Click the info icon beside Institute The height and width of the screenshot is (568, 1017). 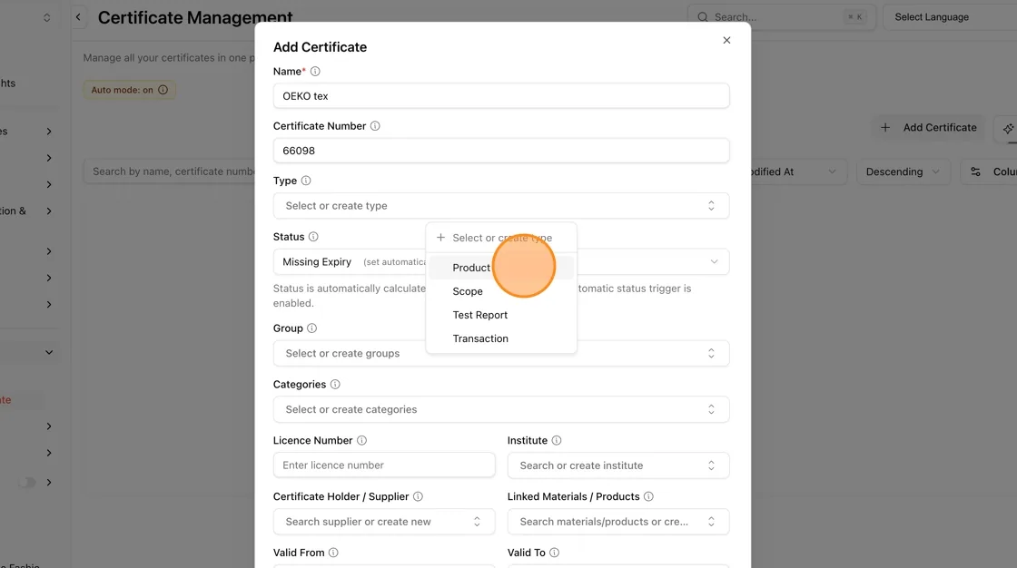pyautogui.click(x=557, y=440)
